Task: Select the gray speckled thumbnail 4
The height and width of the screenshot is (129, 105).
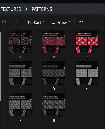Action: pyautogui.click(x=20, y=73)
